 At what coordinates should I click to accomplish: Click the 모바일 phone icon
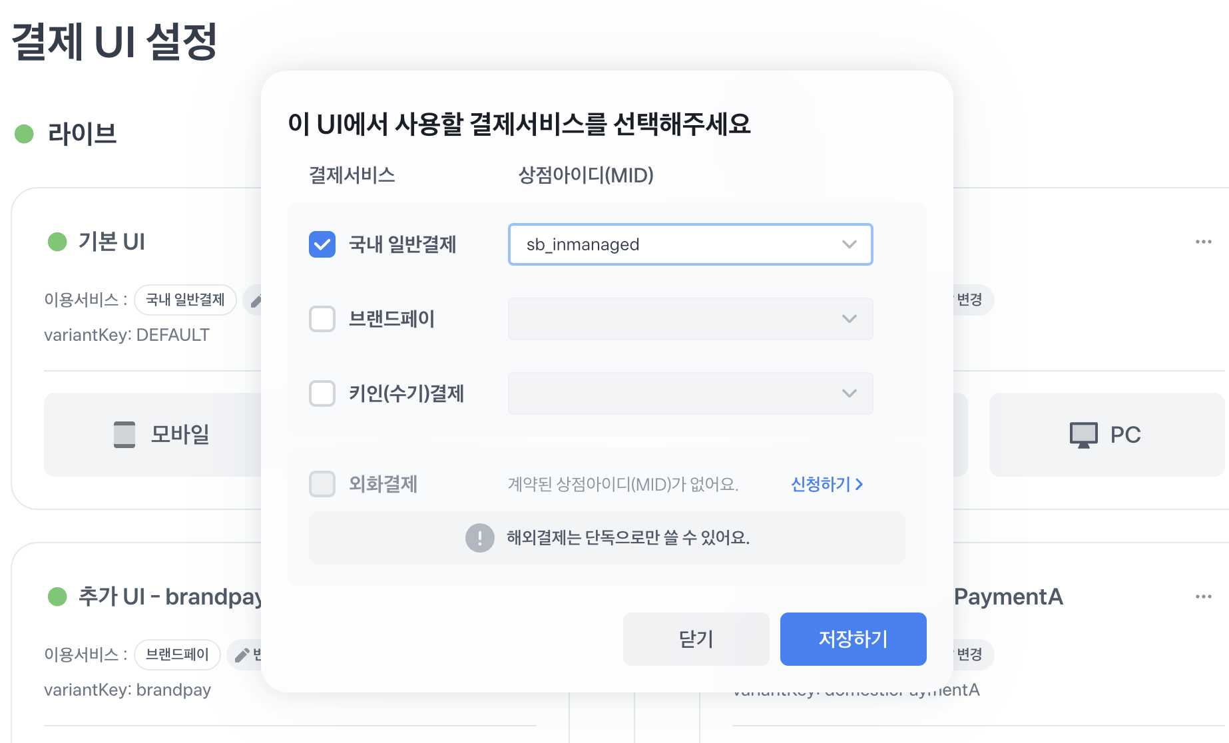tap(124, 435)
